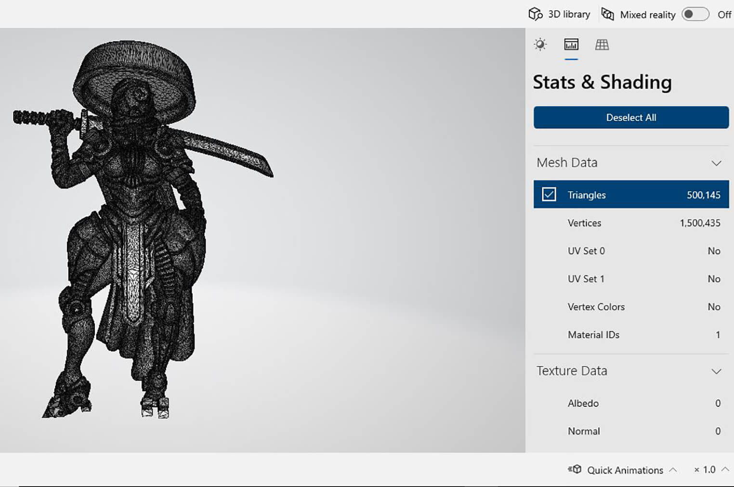The width and height of the screenshot is (734, 487).
Task: Click the Mixed reality icon
Action: [608, 14]
